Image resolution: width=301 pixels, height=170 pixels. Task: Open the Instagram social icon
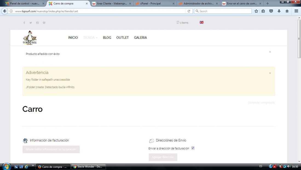[x=37, y=23]
